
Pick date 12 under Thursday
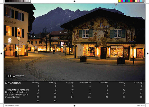click(x=107, y=90)
